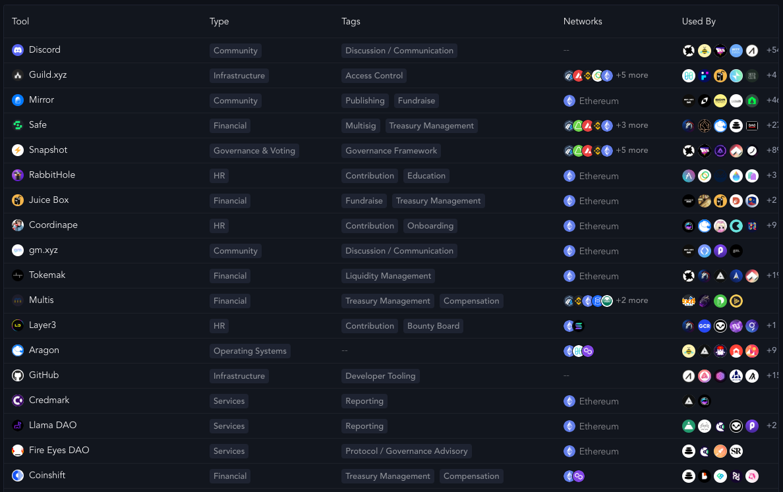The image size is (783, 492).
Task: Sort by the Networks column header
Action: tap(583, 22)
